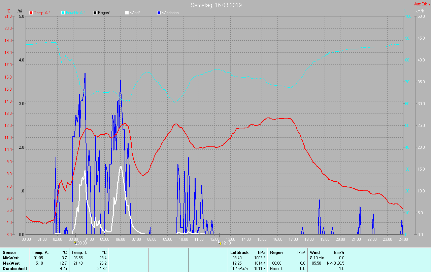Click the 'Windböen' label in the legend

pyautogui.click(x=170, y=13)
